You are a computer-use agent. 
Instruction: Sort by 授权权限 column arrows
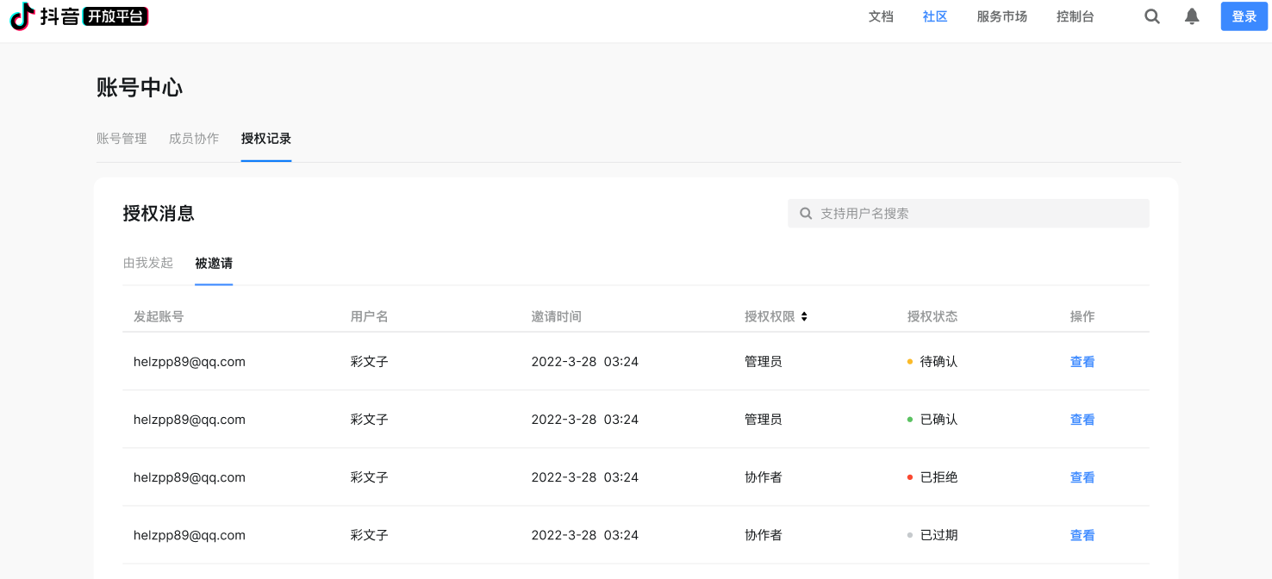coord(804,316)
